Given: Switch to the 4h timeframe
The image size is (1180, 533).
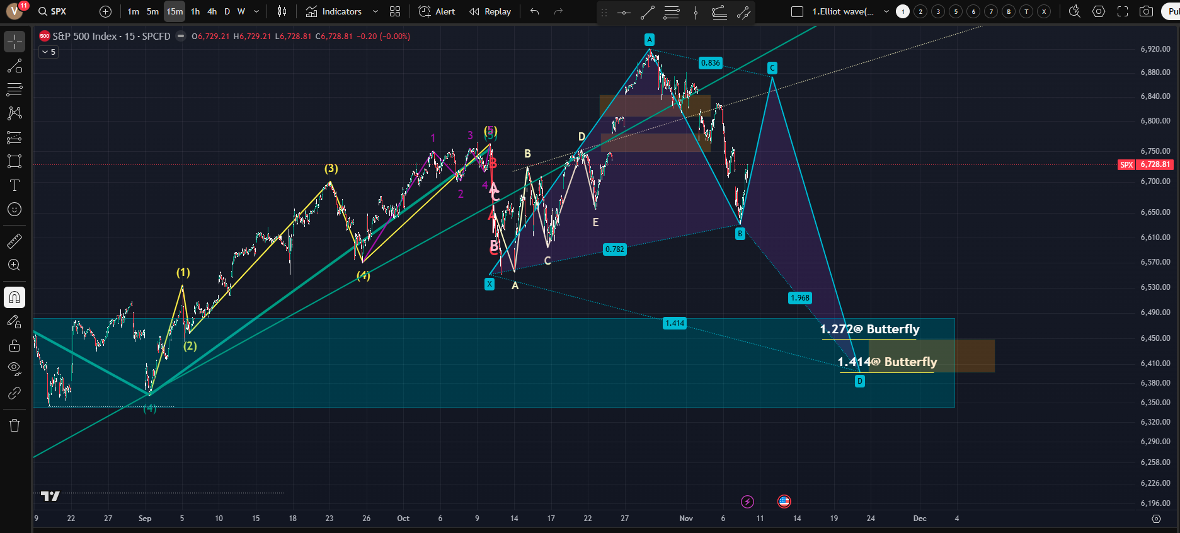Looking at the screenshot, I should tap(212, 11).
